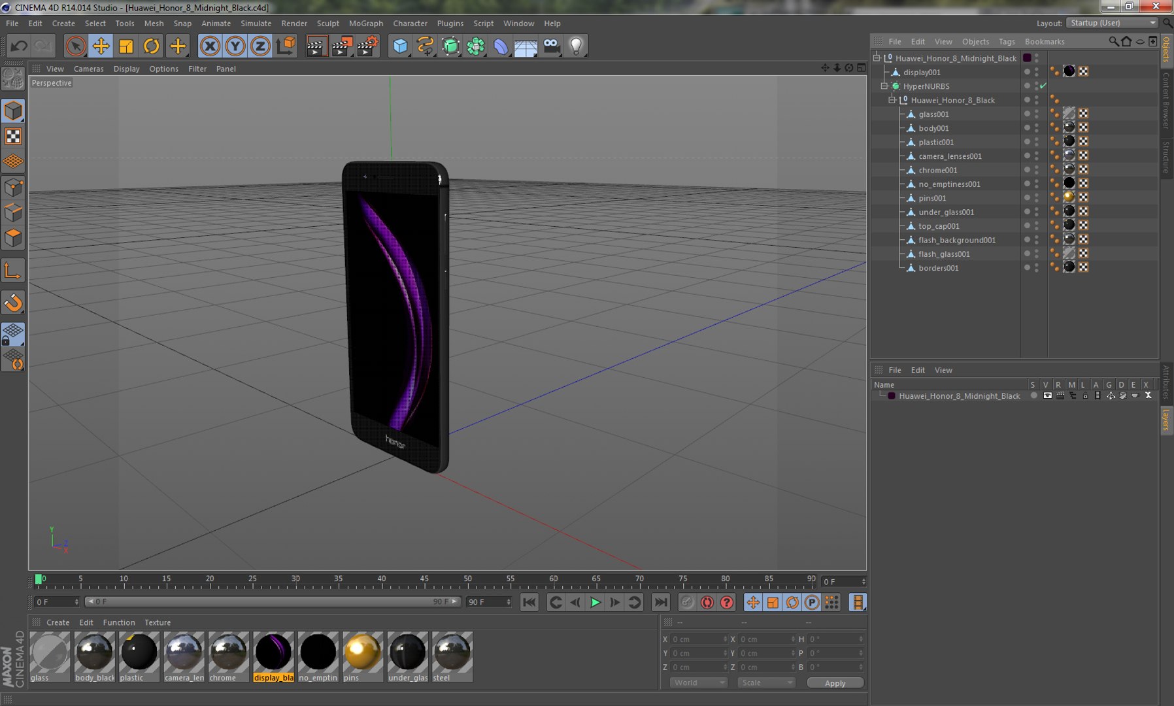Screen dimensions: 1174x706
Task: Switch to Texture mode in left sidebar
Action: [x=13, y=136]
